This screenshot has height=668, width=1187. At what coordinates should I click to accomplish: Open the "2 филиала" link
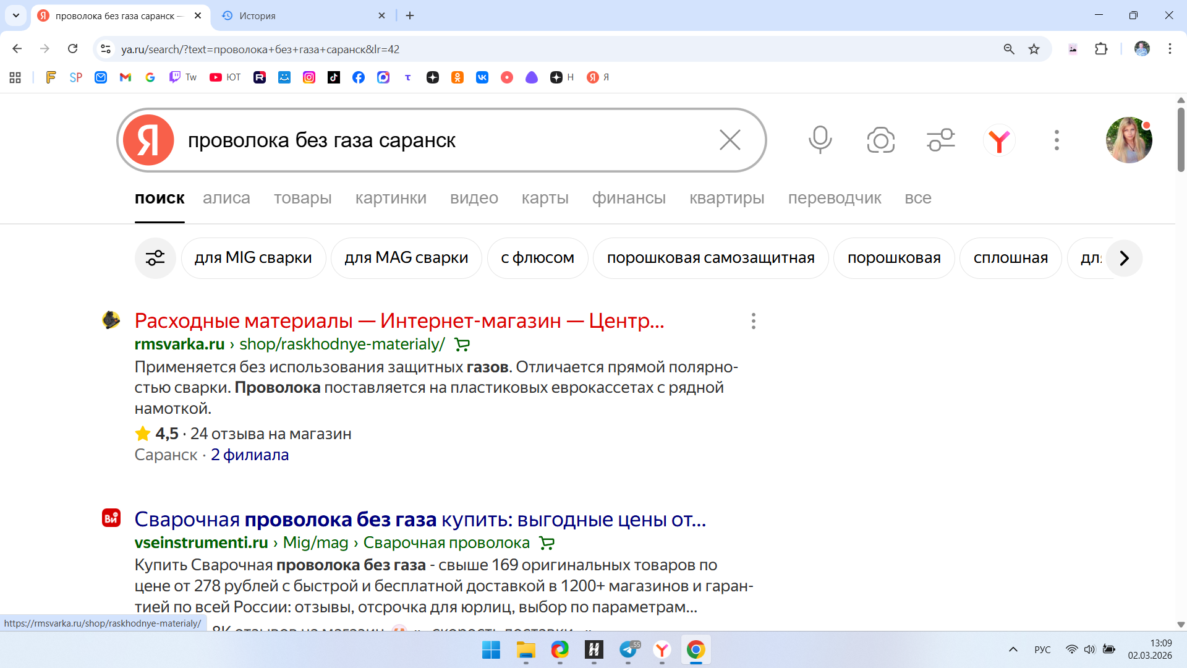[x=250, y=455]
